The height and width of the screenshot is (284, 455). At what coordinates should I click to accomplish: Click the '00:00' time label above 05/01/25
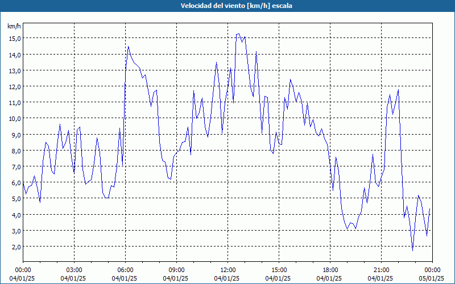click(x=432, y=270)
